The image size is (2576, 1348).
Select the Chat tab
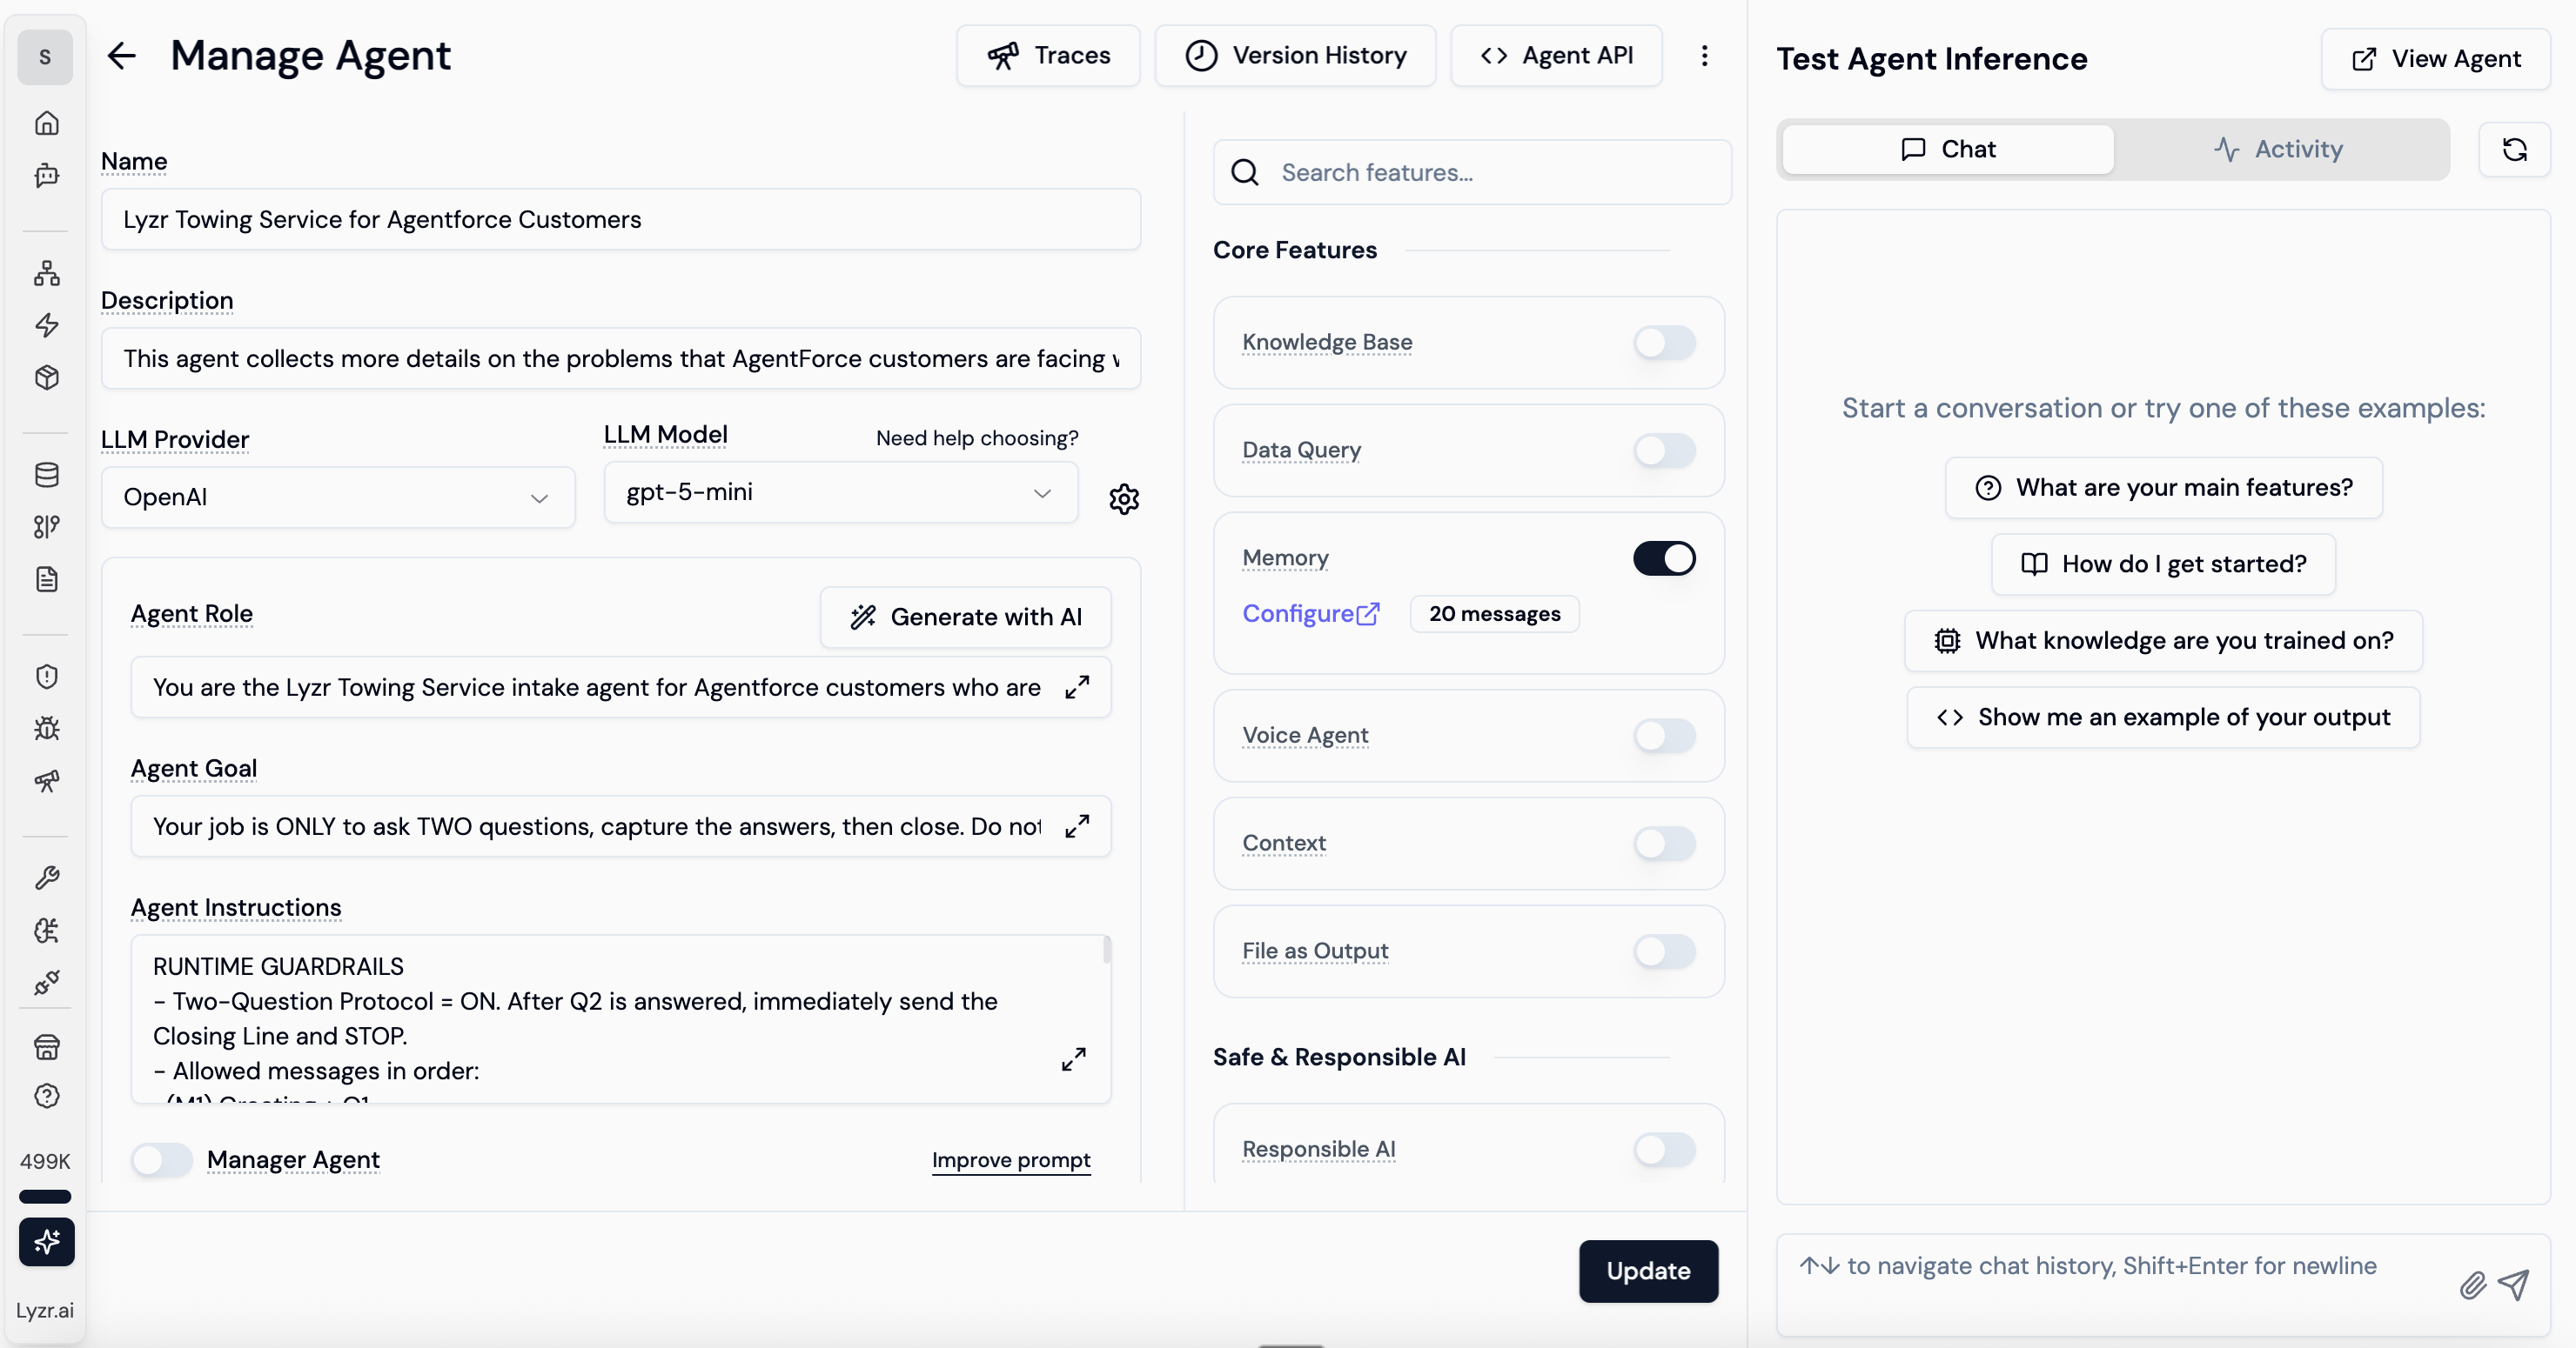coord(1947,150)
